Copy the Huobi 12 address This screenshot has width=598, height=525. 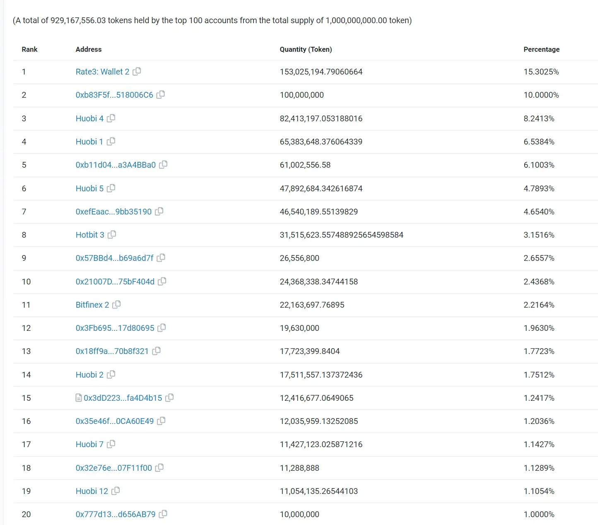click(116, 491)
